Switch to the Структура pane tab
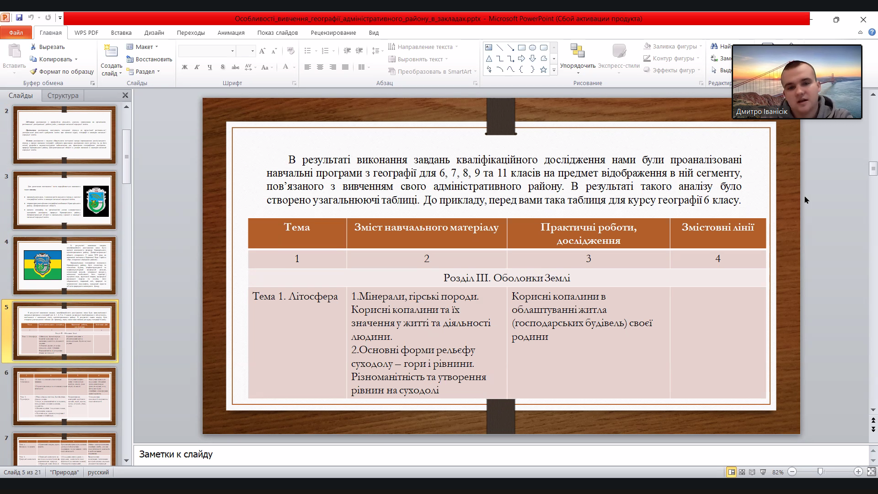Image resolution: width=878 pixels, height=494 pixels. click(x=63, y=96)
